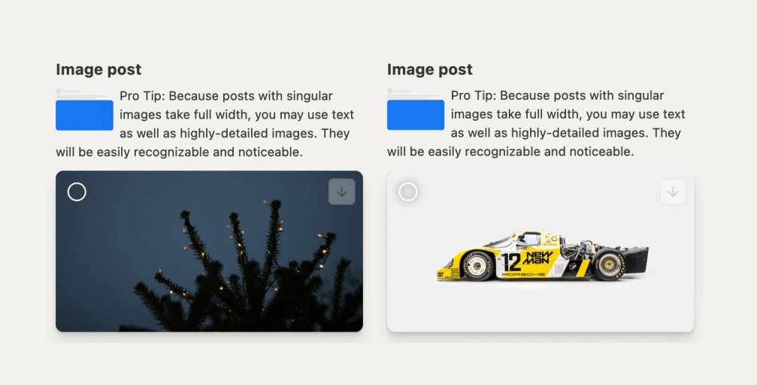Click the front wheel of the race car
The width and height of the screenshot is (757, 385).
coord(478,266)
